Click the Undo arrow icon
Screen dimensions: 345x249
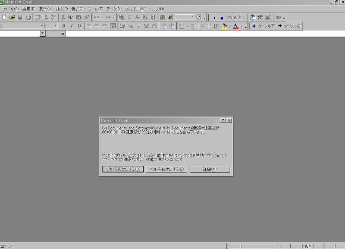pyautogui.click(x=97, y=17)
